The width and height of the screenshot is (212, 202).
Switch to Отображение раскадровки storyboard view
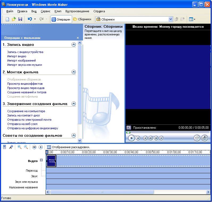(x=68, y=147)
